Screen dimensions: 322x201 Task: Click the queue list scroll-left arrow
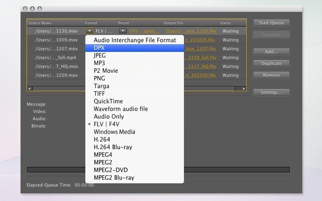click(x=30, y=88)
